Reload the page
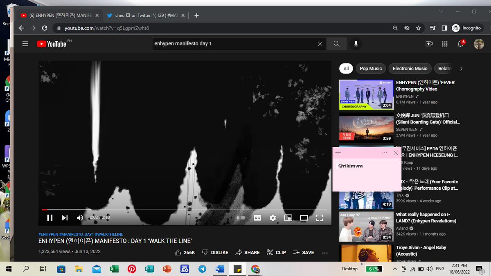This screenshot has height=276, width=491. pyautogui.click(x=45, y=28)
